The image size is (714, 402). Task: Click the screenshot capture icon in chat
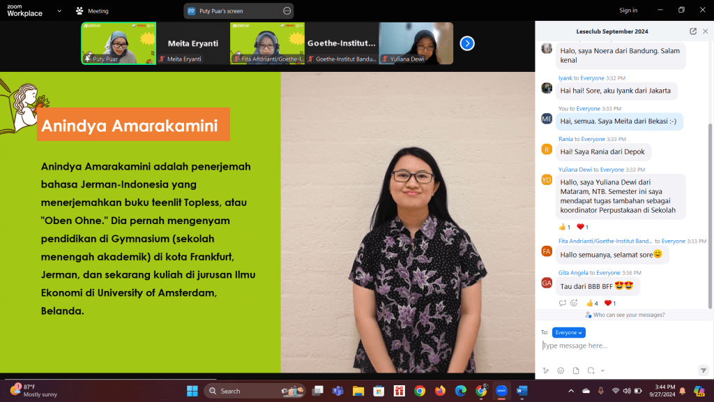[591, 371]
